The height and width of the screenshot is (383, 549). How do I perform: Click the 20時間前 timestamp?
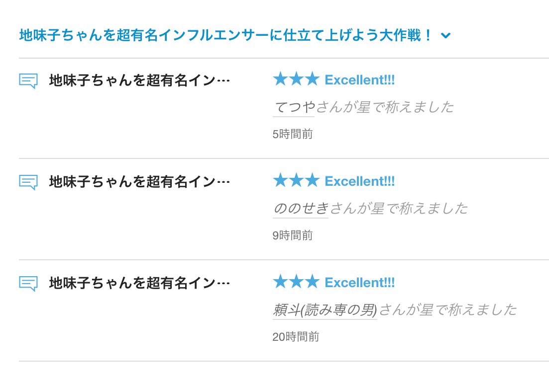(x=296, y=337)
